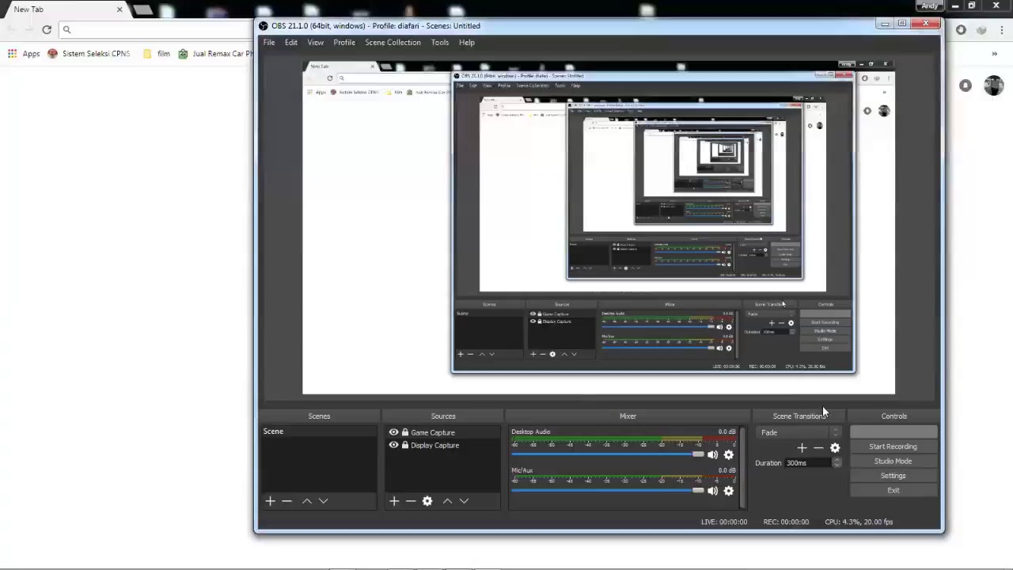The image size is (1013, 570).
Task: Open the OBS View menu
Action: pyautogui.click(x=316, y=43)
